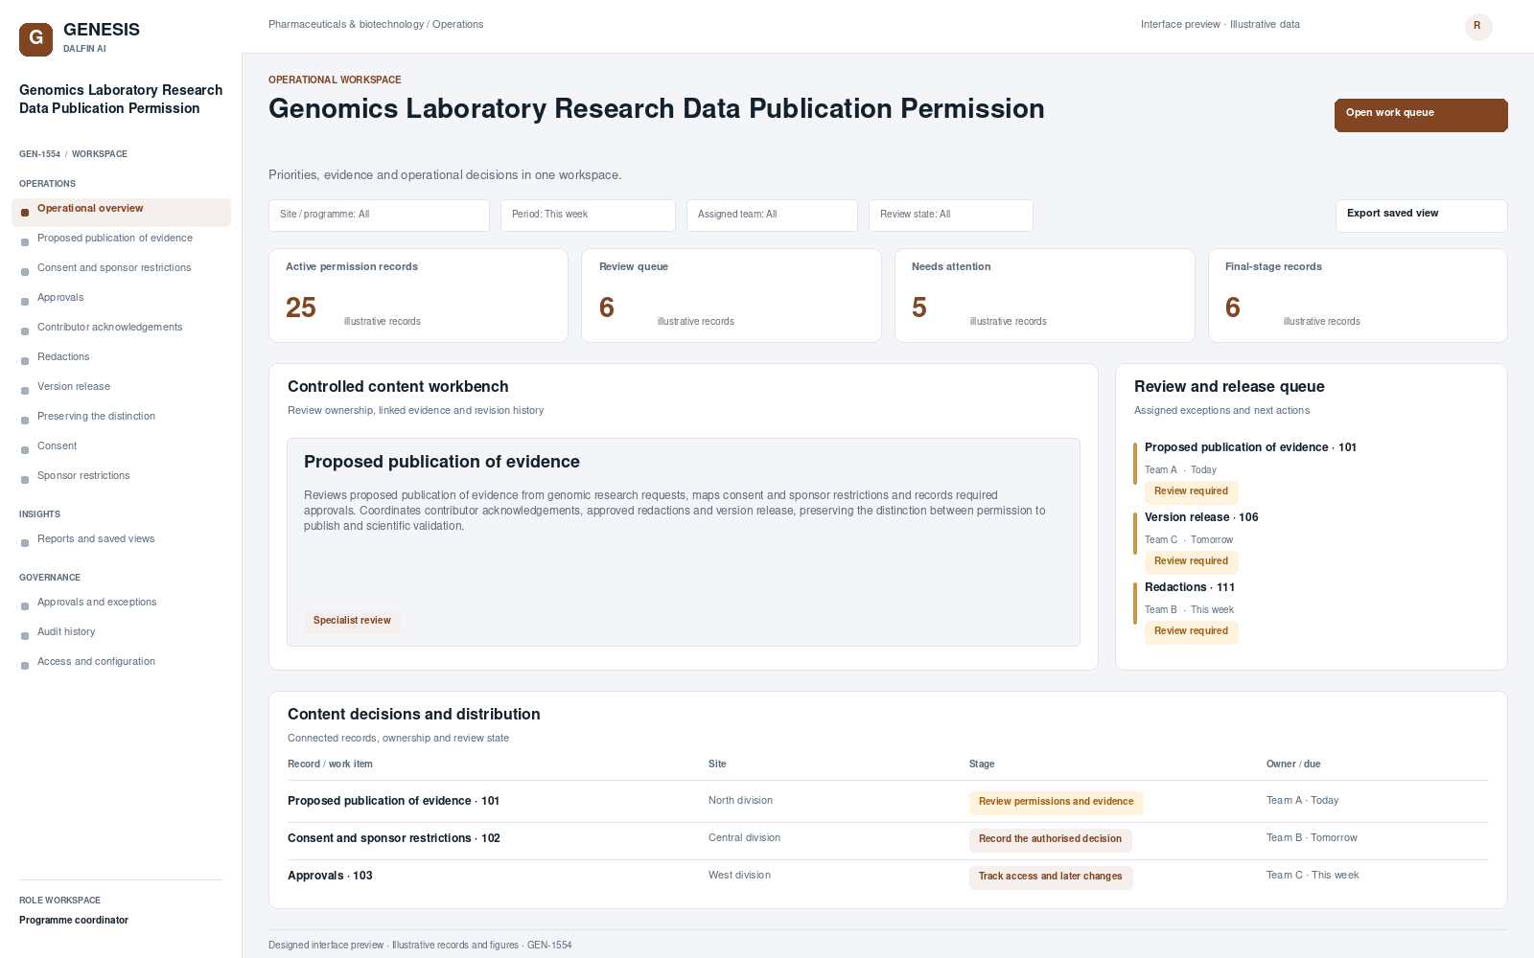Image resolution: width=1534 pixels, height=958 pixels.
Task: Open table record Approvals · 103
Action: coord(330,876)
